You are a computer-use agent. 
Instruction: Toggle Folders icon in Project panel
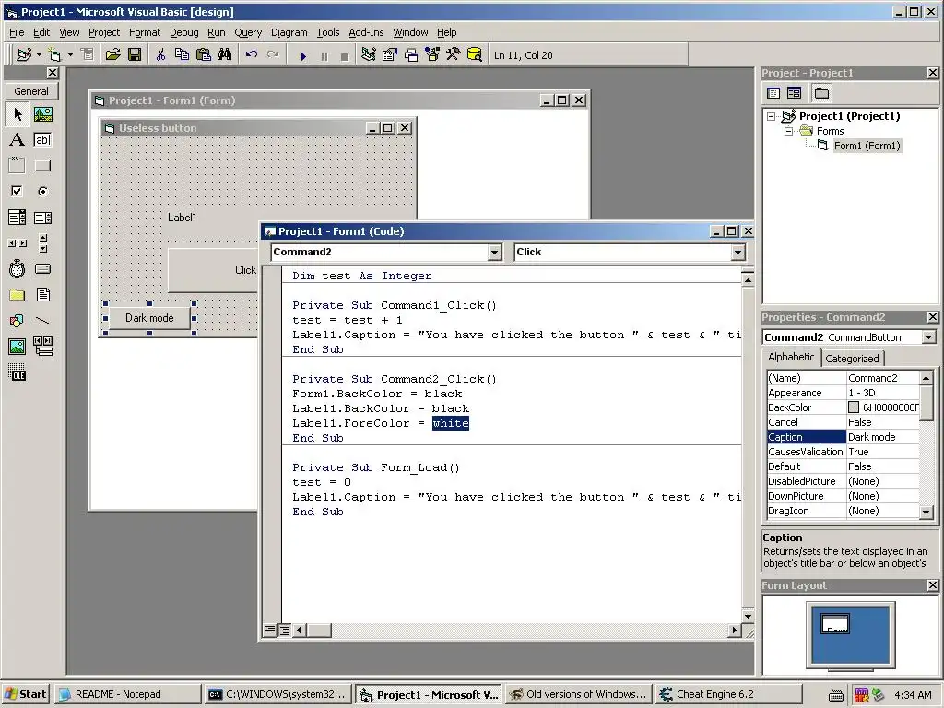[821, 93]
